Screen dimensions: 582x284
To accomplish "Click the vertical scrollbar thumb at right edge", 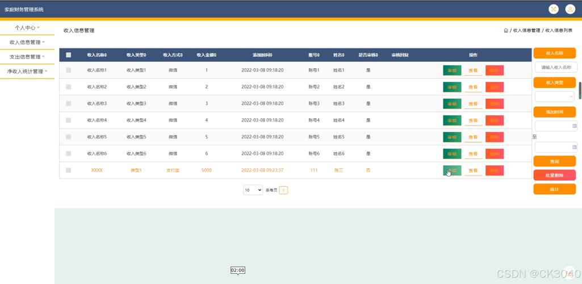I will tap(580, 90).
